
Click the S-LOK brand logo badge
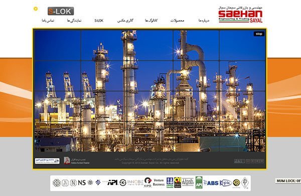(61, 11)
